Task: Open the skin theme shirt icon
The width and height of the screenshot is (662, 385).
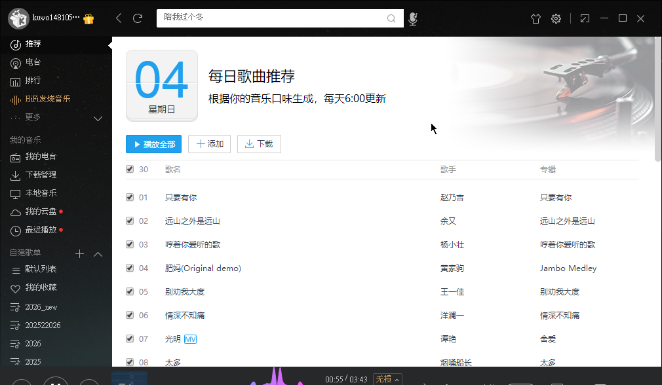Action: point(535,18)
